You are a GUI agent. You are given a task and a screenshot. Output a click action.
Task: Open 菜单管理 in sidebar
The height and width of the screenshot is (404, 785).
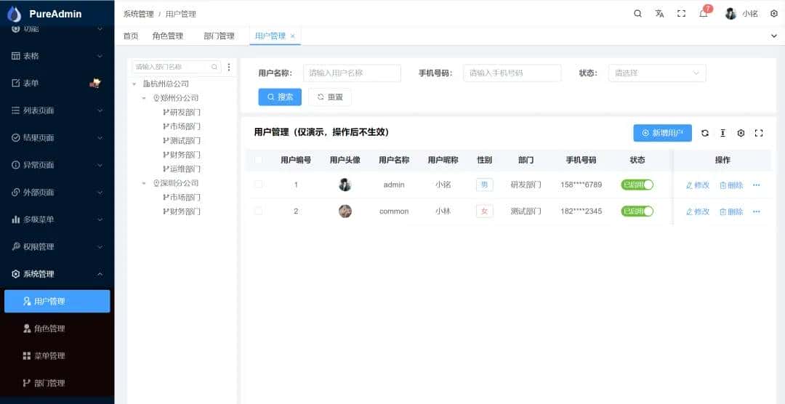pyautogui.click(x=57, y=356)
